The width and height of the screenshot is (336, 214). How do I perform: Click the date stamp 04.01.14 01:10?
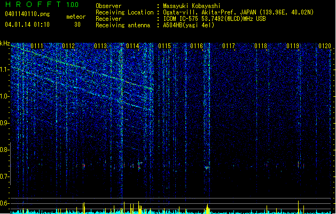pyautogui.click(x=27, y=25)
